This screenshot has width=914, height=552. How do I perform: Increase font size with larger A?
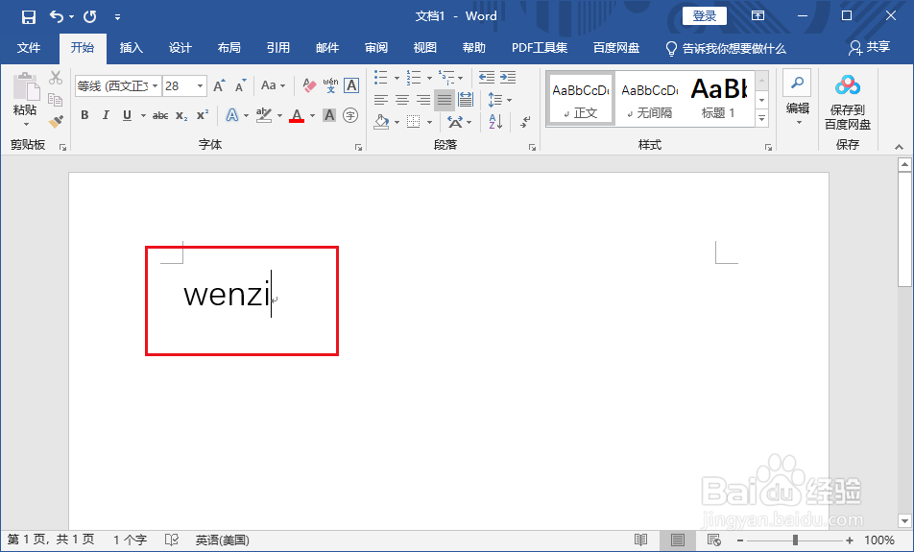click(219, 86)
